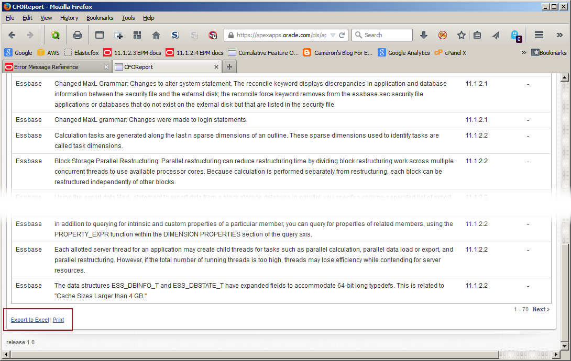Click the horizontal scrollbar left arrow

(6, 354)
